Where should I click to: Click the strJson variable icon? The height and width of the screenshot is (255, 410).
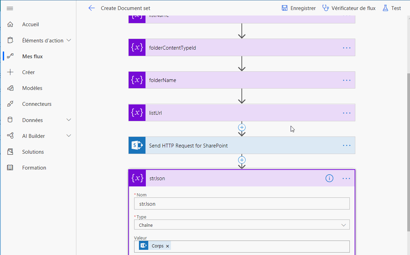point(137,178)
